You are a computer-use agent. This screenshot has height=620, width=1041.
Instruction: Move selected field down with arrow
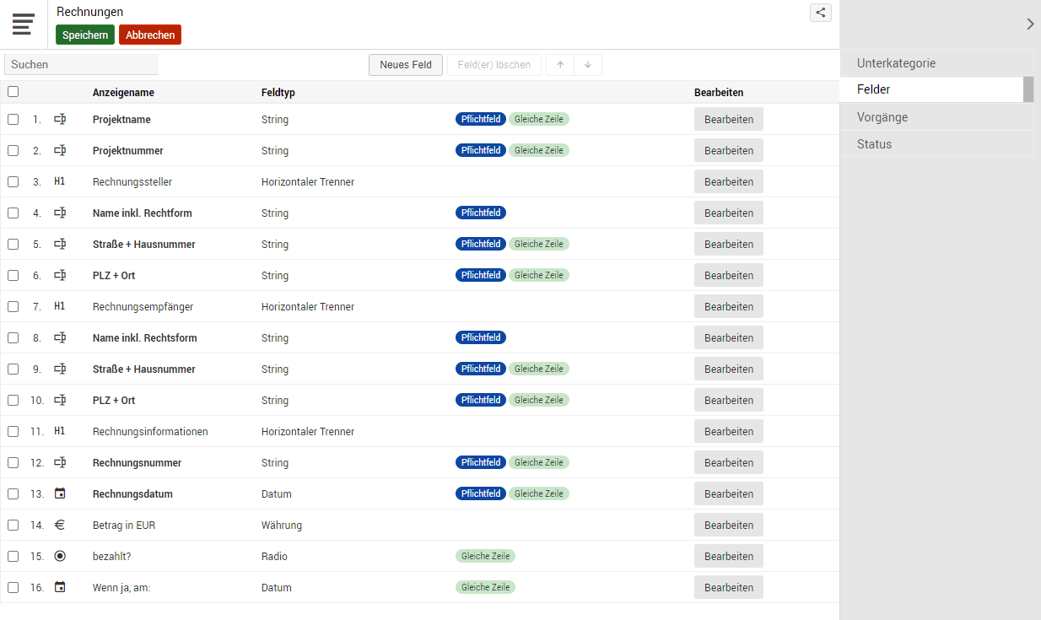[588, 65]
